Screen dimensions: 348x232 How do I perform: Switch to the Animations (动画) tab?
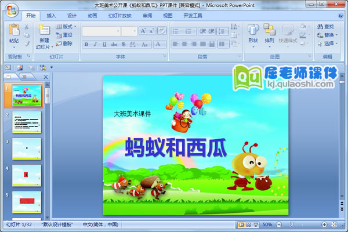(92, 16)
